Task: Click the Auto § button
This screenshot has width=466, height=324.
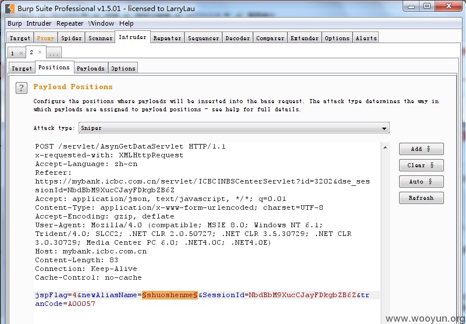Action: [x=421, y=181]
